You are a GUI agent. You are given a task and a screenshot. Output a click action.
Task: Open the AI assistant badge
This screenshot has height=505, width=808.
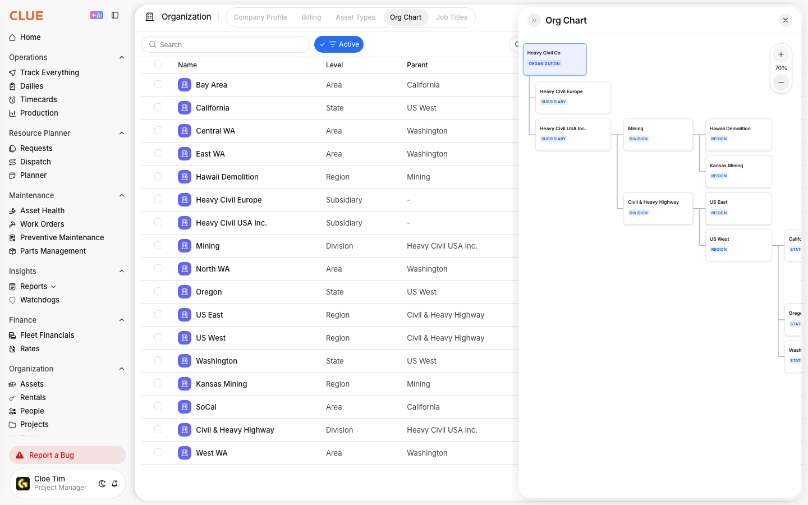(97, 15)
